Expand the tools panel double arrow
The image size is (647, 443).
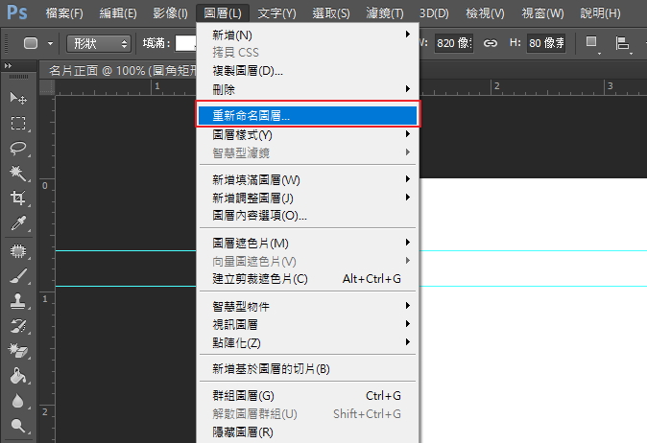click(8, 65)
